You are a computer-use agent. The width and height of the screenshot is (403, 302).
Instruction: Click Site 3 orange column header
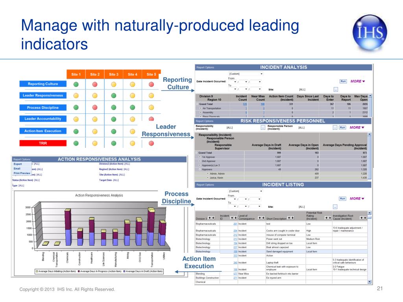tap(114, 74)
